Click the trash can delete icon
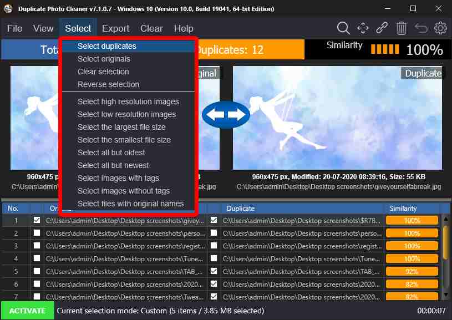452x320 pixels. tap(401, 28)
